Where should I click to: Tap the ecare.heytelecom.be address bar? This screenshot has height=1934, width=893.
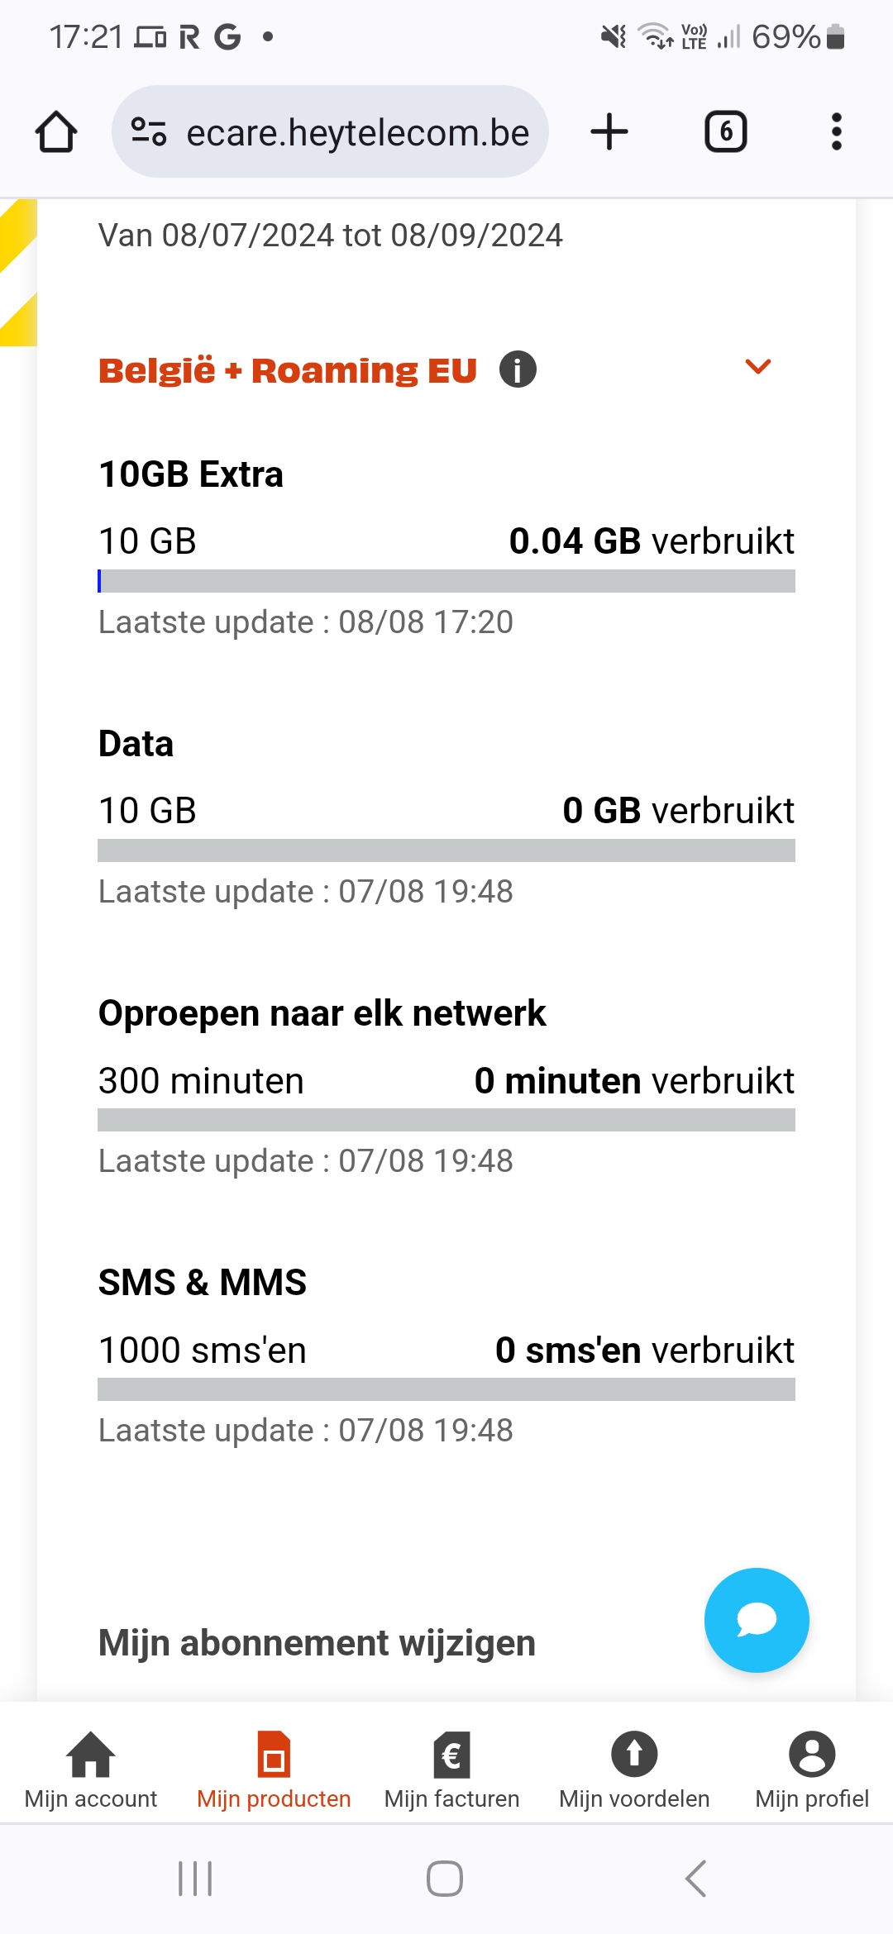[x=357, y=132]
